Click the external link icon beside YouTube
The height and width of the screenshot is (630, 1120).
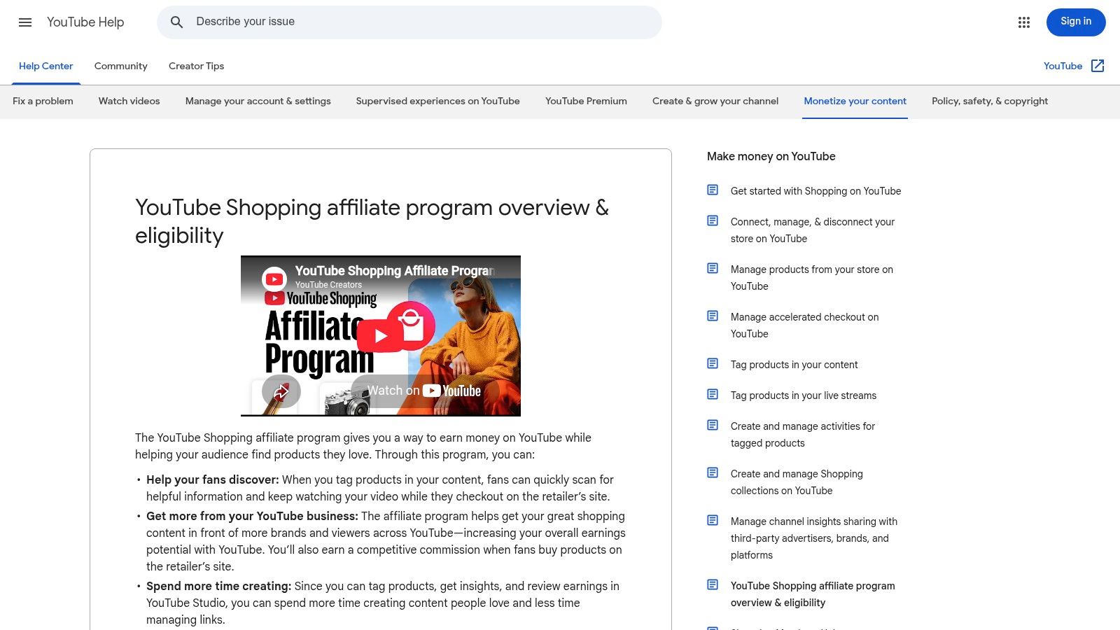pyautogui.click(x=1098, y=66)
